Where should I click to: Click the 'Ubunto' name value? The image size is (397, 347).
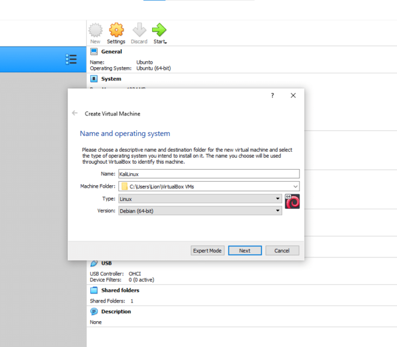(144, 63)
